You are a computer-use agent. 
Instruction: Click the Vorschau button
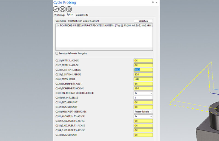[143, 21]
